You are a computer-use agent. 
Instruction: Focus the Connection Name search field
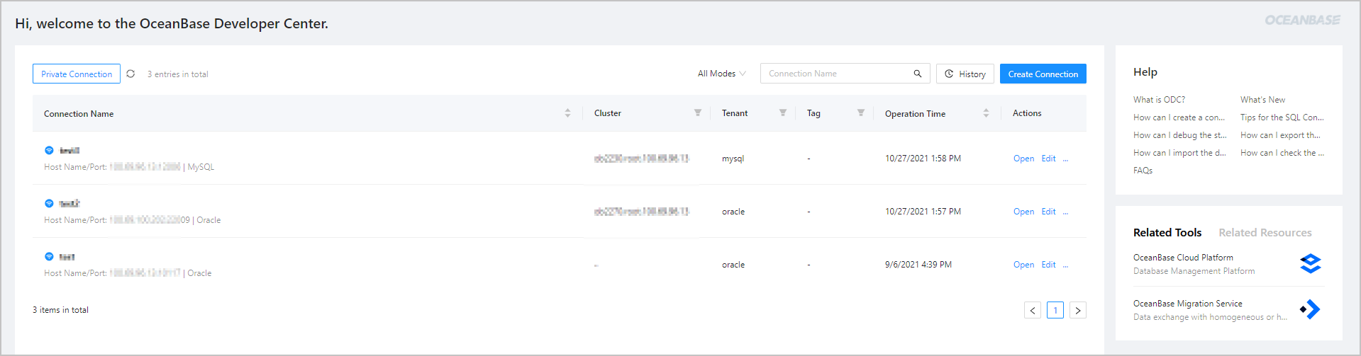click(837, 74)
